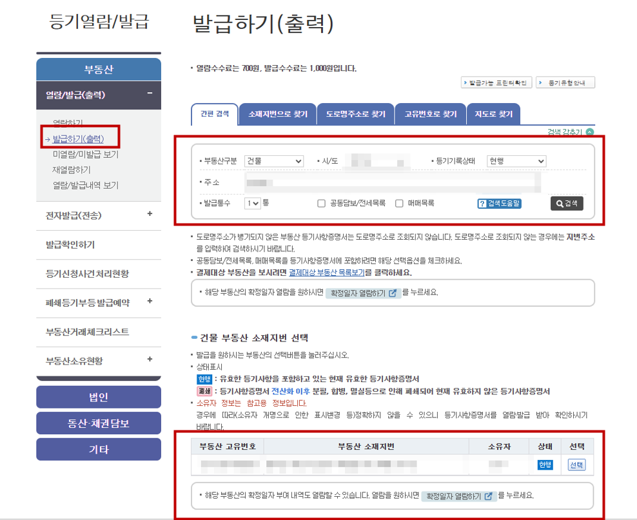637x520 pixels.
Task: Open the 부동산구분 dropdown showing 건물
Action: (x=274, y=161)
